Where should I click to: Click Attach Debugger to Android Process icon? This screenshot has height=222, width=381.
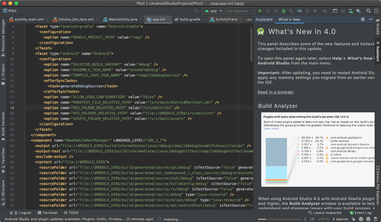[307, 11]
